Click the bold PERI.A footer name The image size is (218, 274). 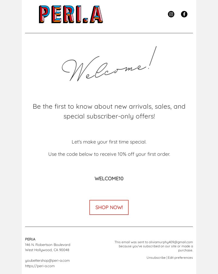click(30, 239)
